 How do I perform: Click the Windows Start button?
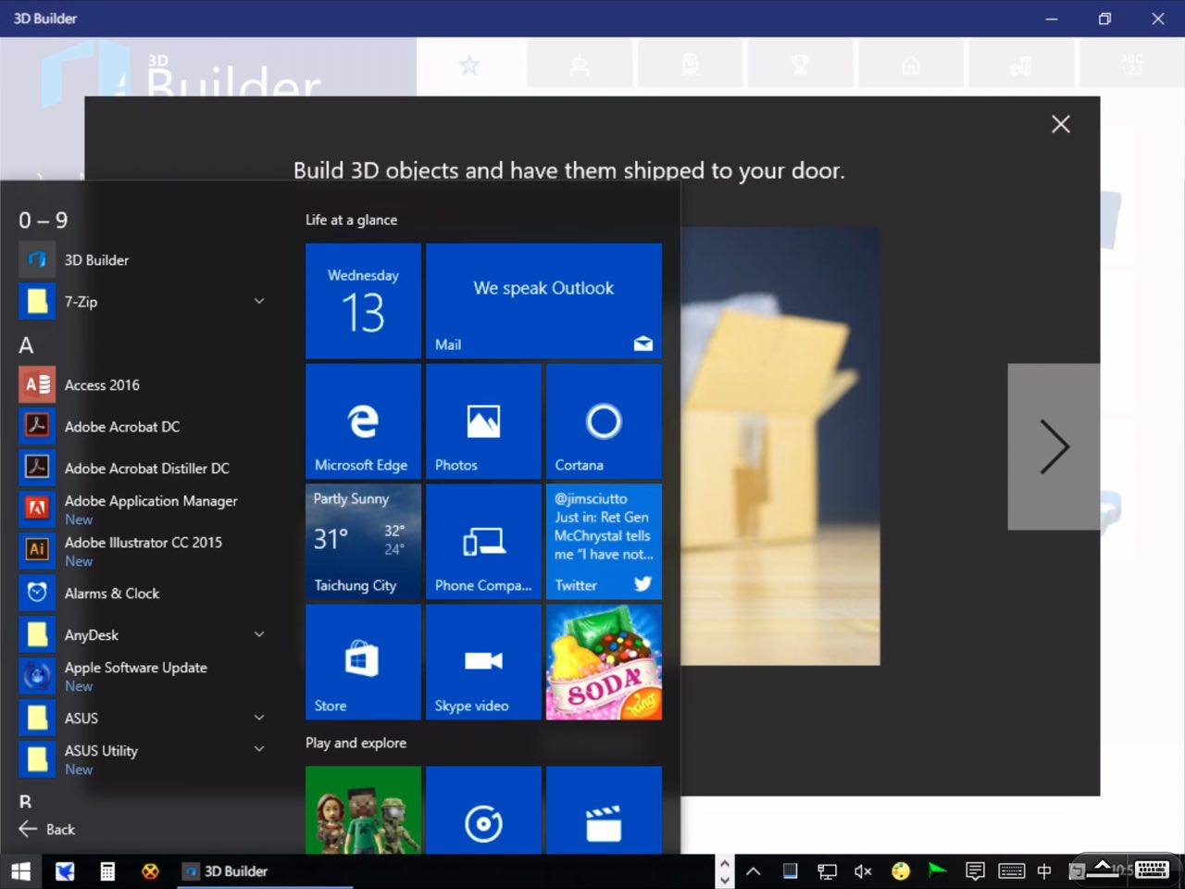pyautogui.click(x=20, y=871)
